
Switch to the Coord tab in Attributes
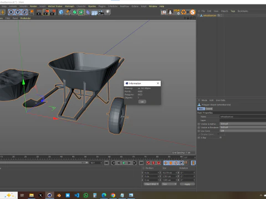point(209,109)
